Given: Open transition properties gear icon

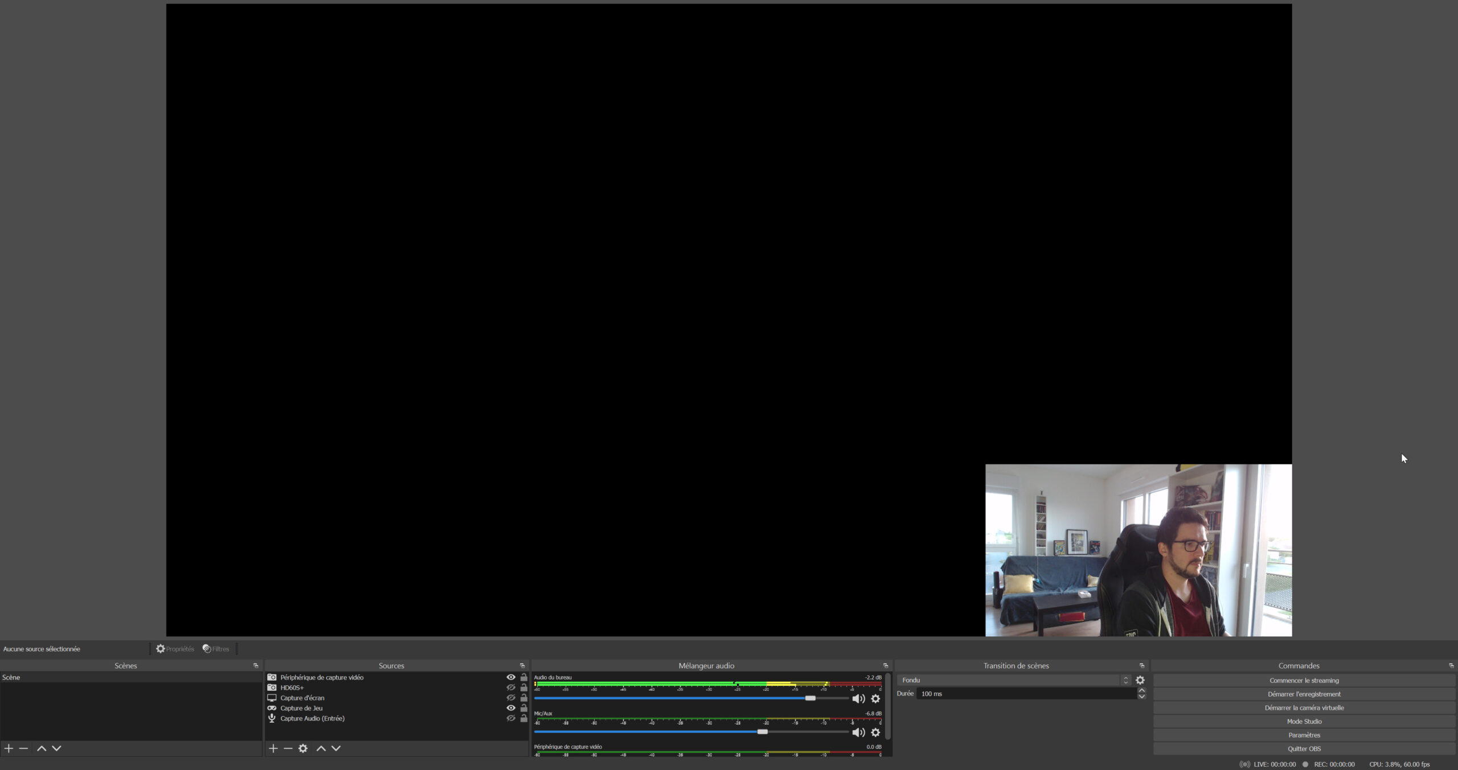Looking at the screenshot, I should click(1140, 680).
